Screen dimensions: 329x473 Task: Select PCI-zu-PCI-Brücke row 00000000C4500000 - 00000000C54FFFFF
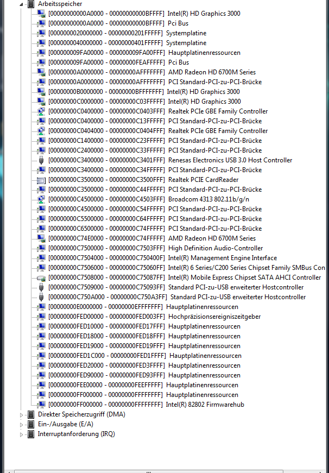point(155,209)
